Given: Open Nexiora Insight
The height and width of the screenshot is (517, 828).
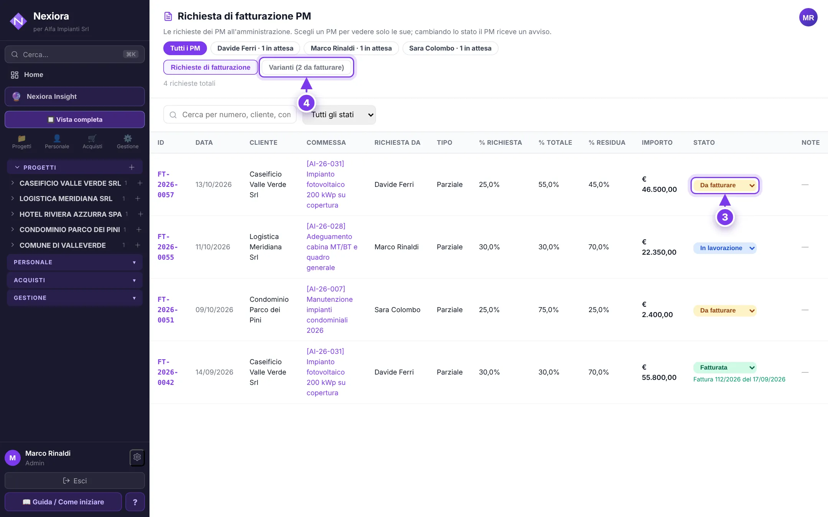Looking at the screenshot, I should click(75, 97).
